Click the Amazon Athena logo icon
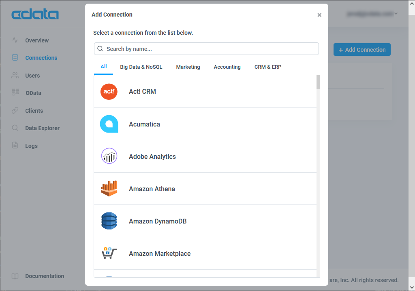The width and height of the screenshot is (415, 291). 109,188
